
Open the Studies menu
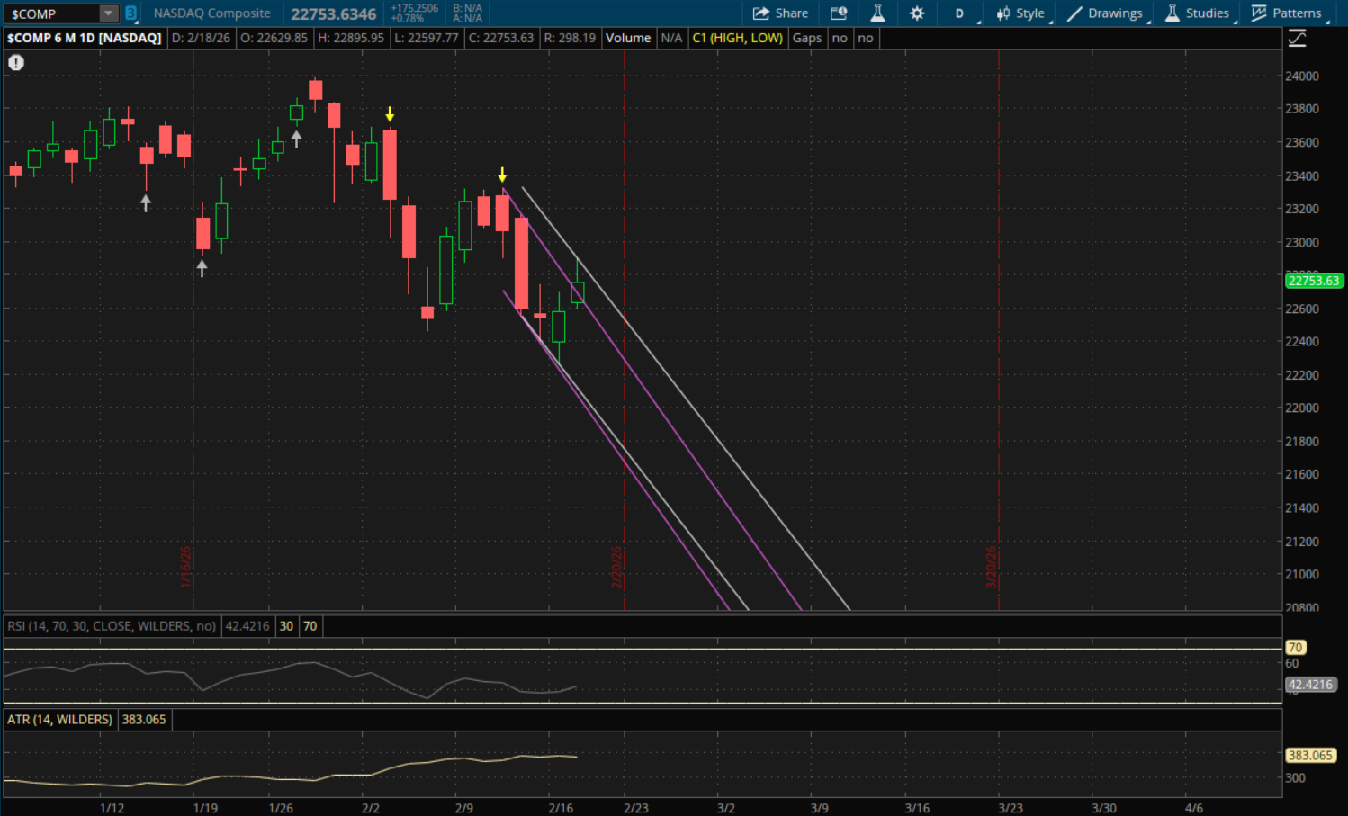[x=1197, y=13]
